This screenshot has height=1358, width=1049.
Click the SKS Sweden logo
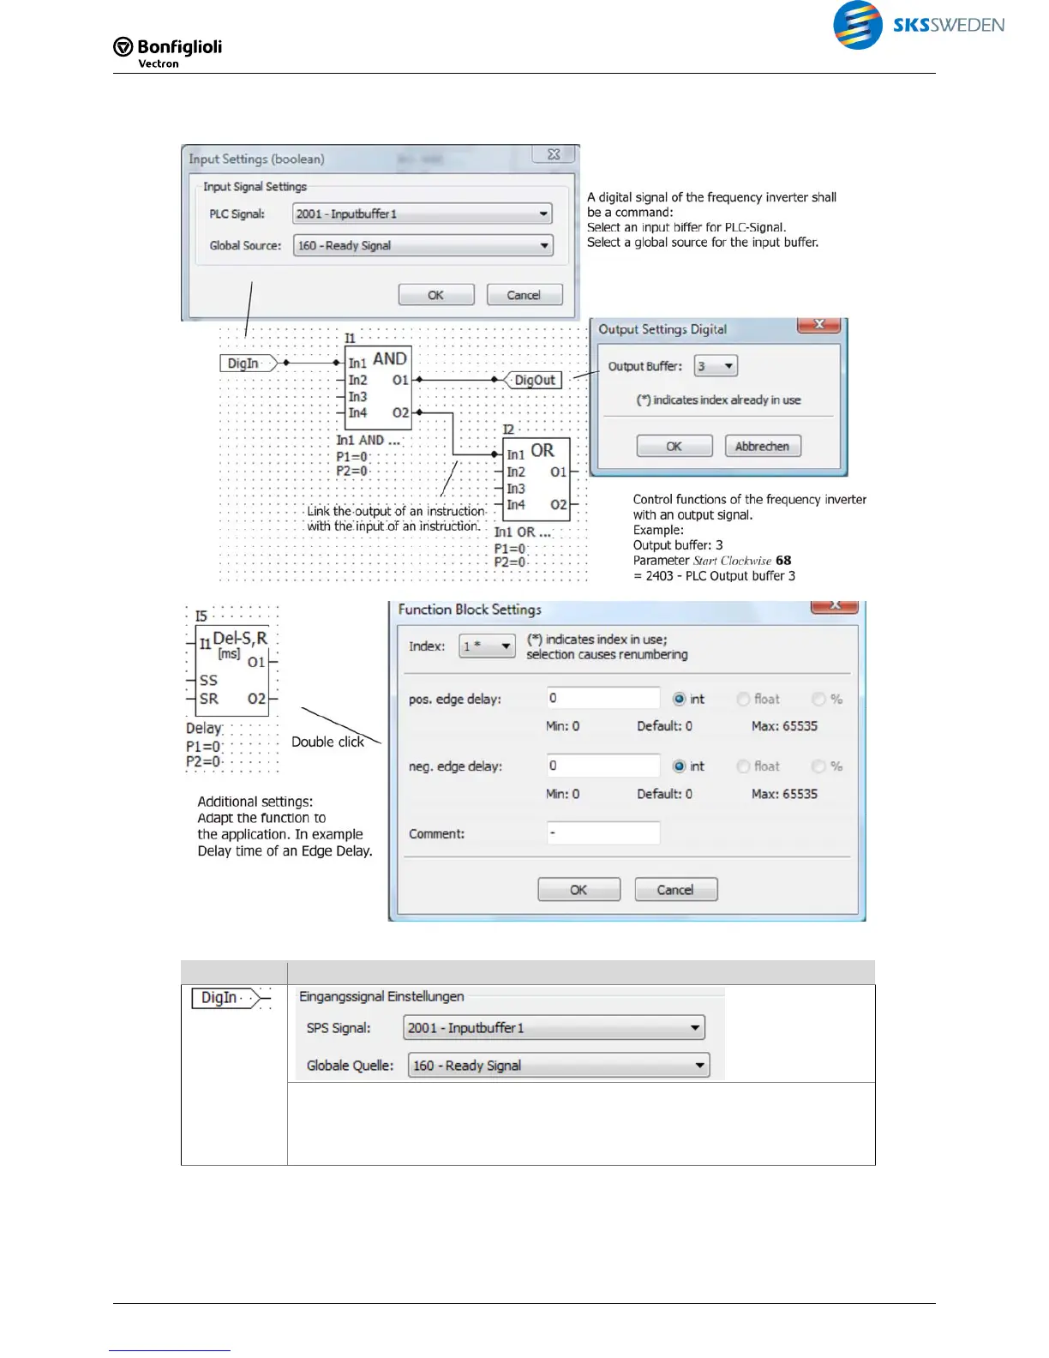tap(918, 25)
